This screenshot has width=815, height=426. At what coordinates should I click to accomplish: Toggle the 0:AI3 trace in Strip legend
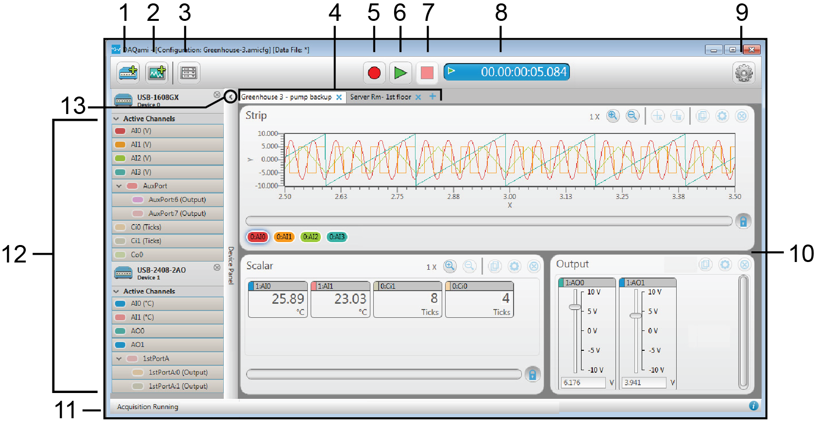click(336, 237)
